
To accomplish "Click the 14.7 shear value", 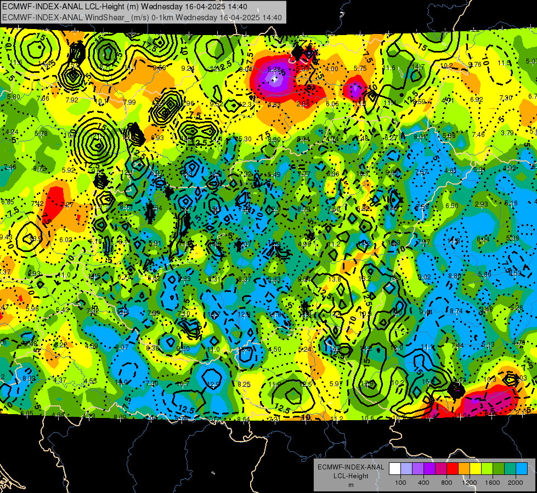I will [418, 67].
